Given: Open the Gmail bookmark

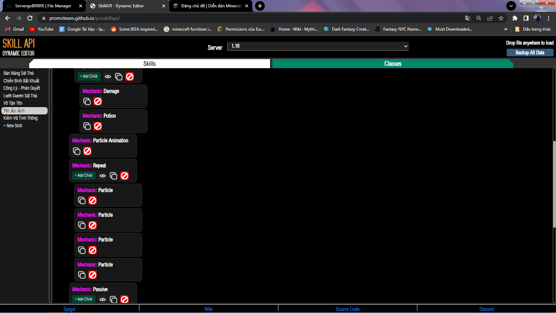Looking at the screenshot, I should (x=15, y=29).
